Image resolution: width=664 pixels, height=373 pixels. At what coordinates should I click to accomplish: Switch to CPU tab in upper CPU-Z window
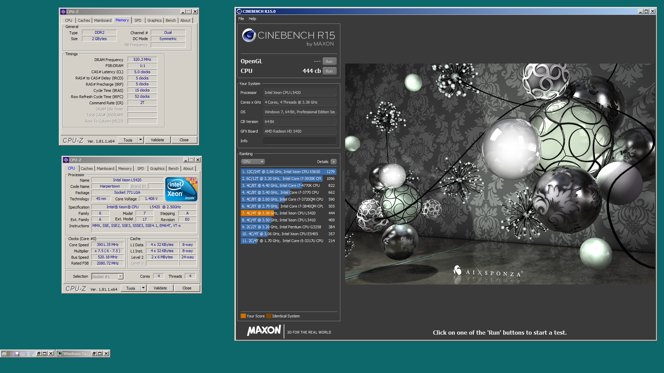[69, 20]
